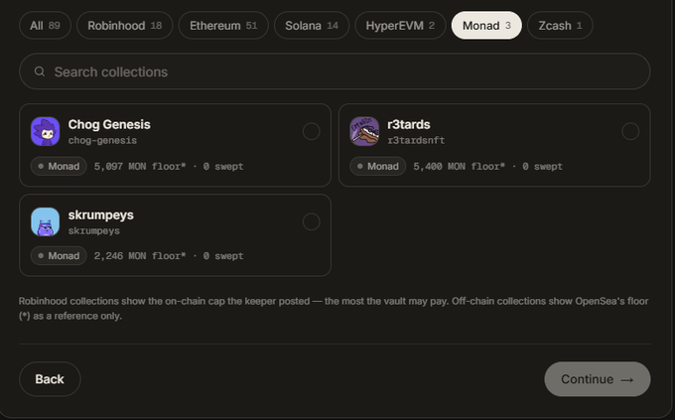Select the All 89 filter tab
The width and height of the screenshot is (675, 420).
click(x=45, y=26)
